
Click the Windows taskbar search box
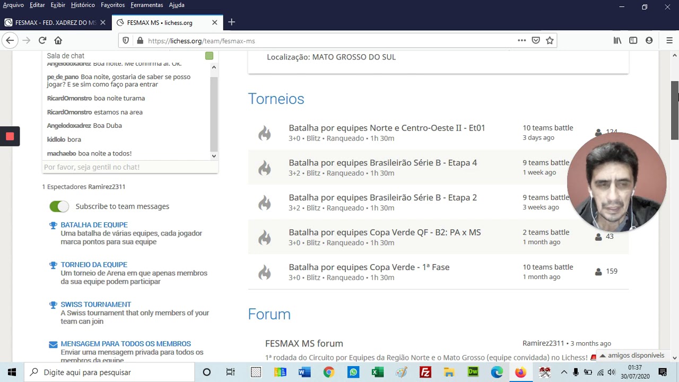pos(110,372)
